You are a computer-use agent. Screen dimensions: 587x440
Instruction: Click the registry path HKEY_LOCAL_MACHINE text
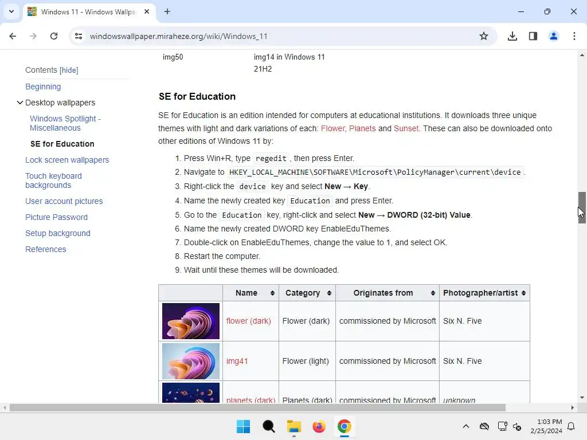coord(375,172)
